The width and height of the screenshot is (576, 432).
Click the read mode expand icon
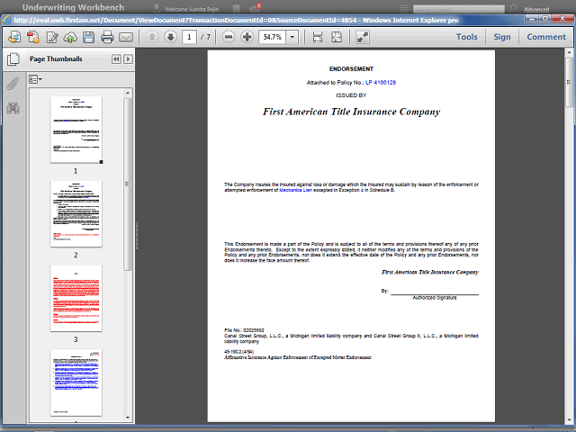coord(363,37)
